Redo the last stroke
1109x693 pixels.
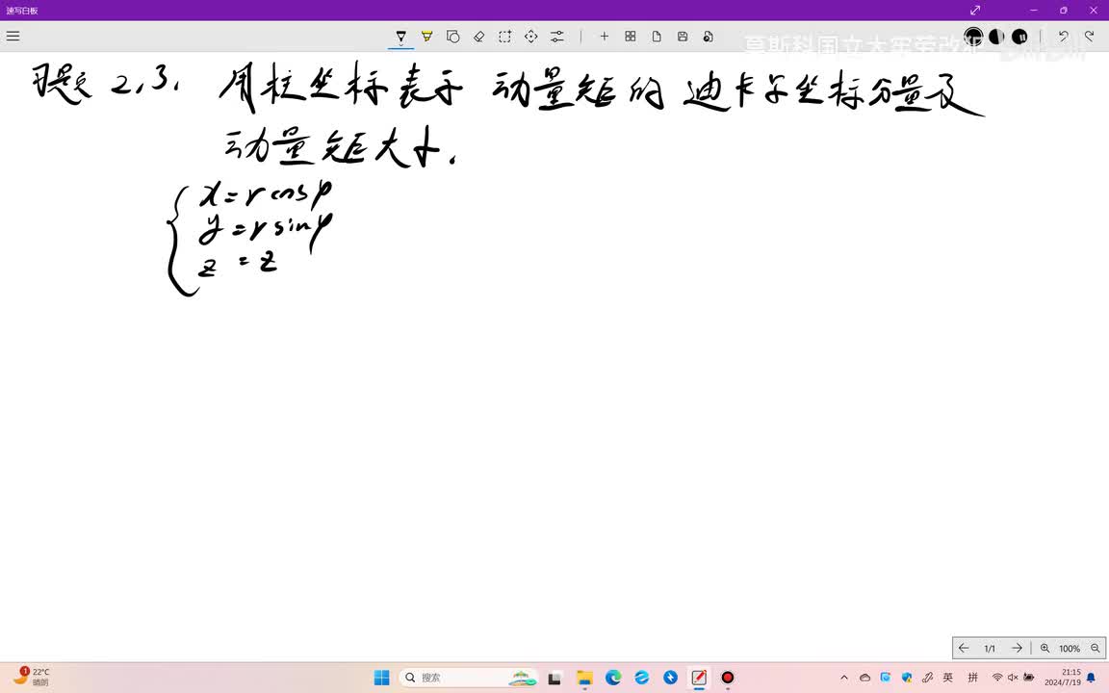(x=1089, y=36)
